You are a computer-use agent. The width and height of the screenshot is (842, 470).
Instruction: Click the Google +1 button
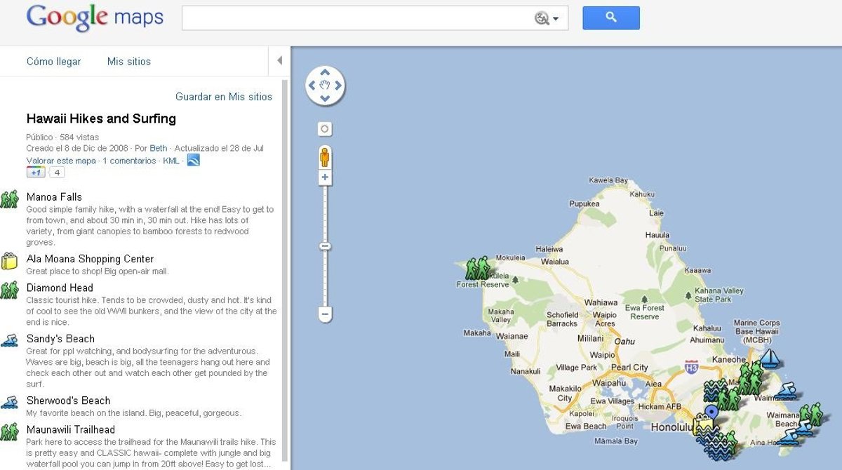(x=35, y=173)
